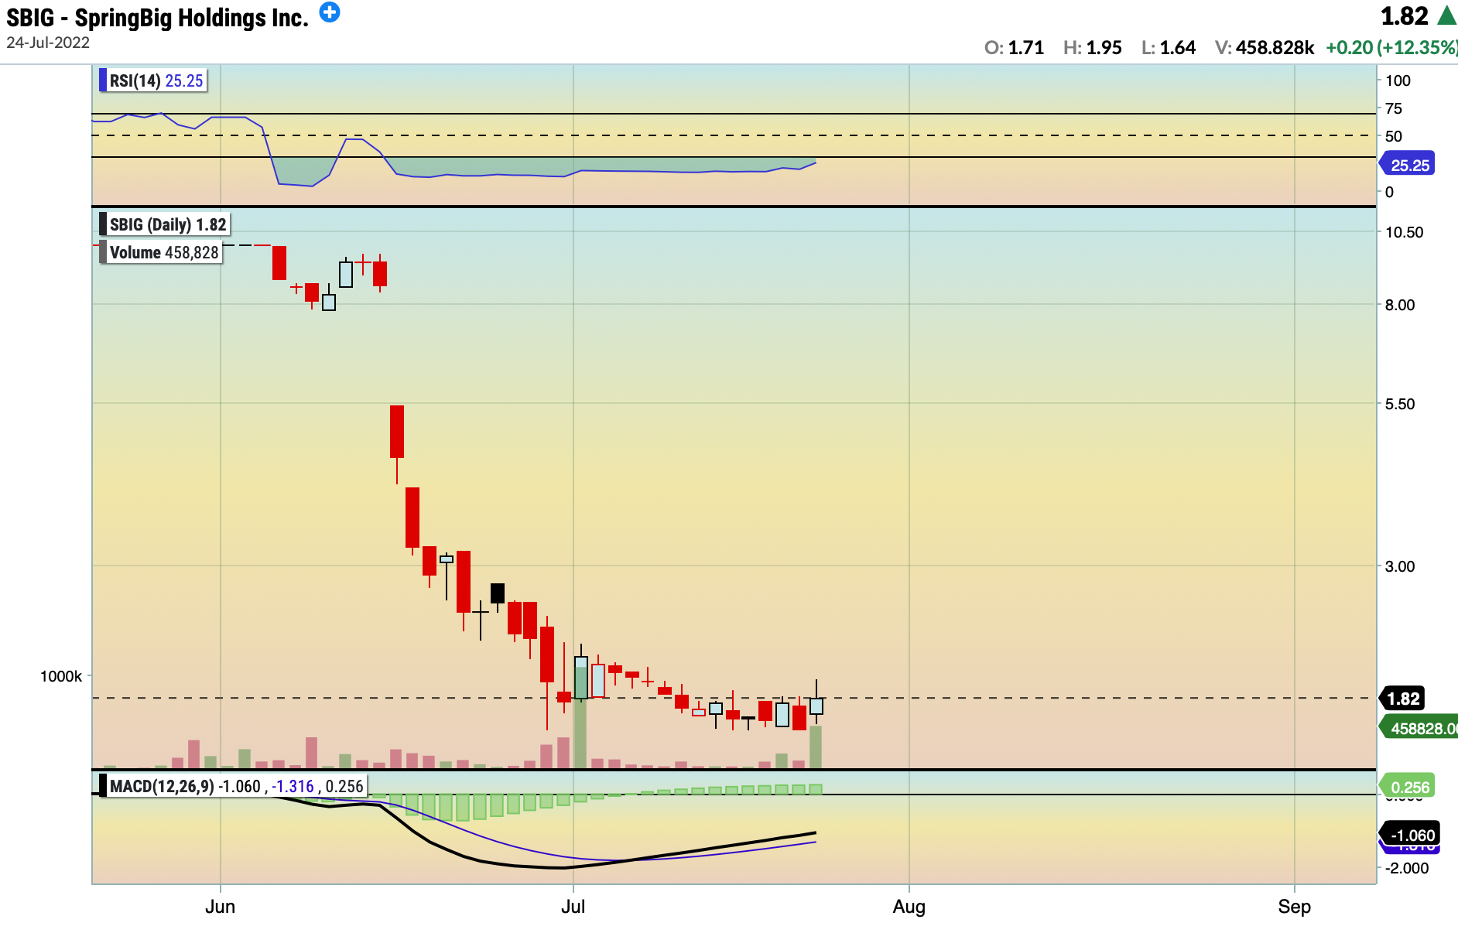Click the black swatch beside MACD(12,26,9)
1458x933 pixels.
click(x=103, y=786)
